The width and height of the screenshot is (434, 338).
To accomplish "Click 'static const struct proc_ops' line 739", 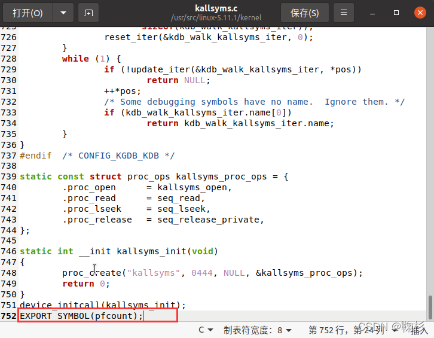I will point(154,176).
